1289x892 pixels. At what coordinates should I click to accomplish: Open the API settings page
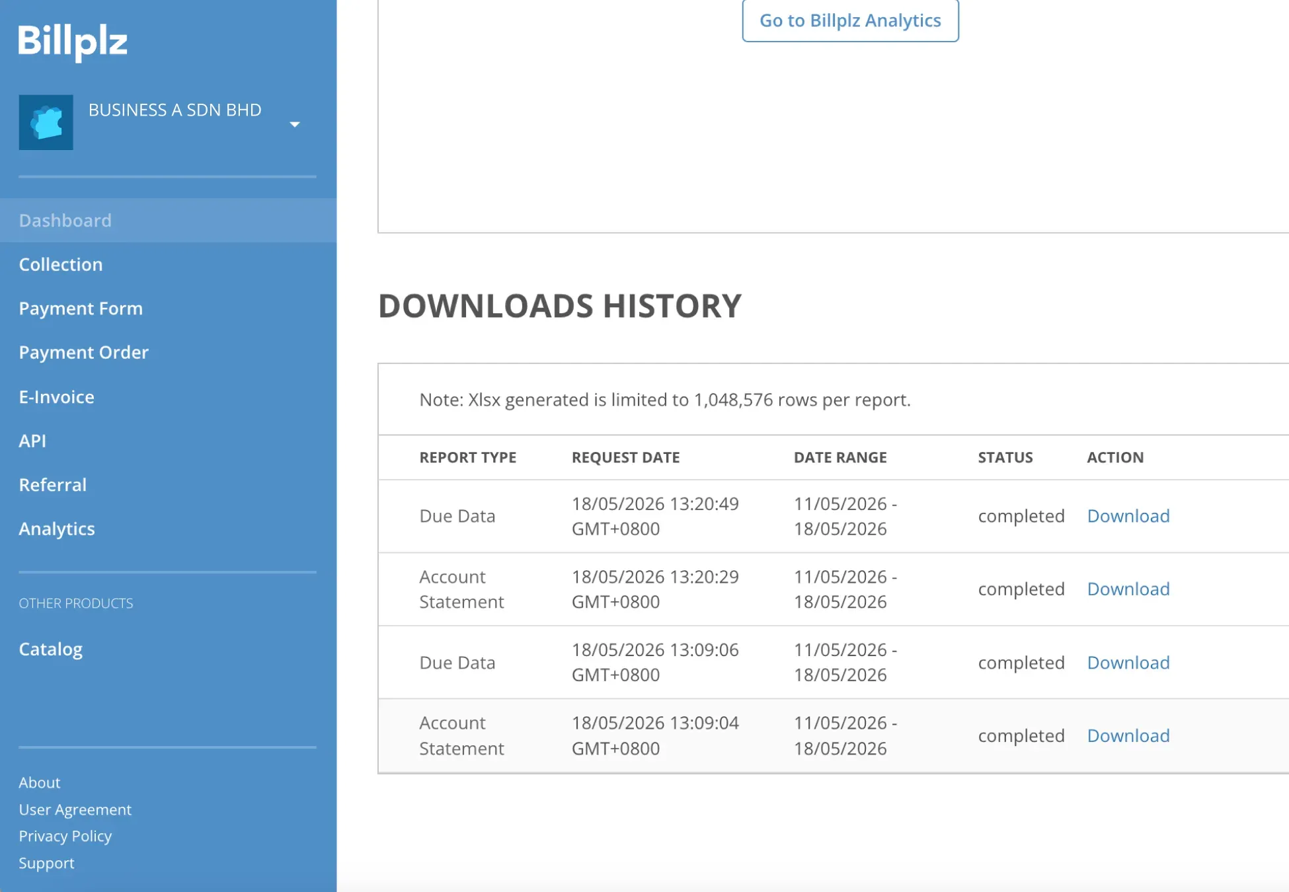(x=32, y=441)
